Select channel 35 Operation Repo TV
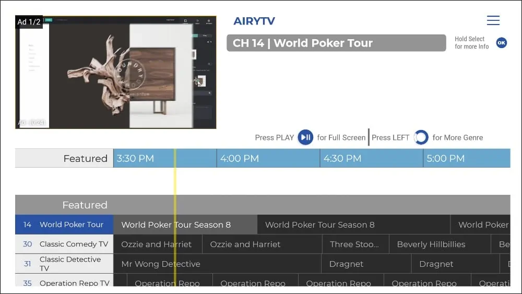Screen dimensions: 522x294 tap(64, 280)
